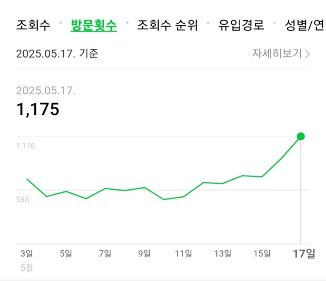
Task: Select the 방문횟수 tab
Action: point(94,25)
